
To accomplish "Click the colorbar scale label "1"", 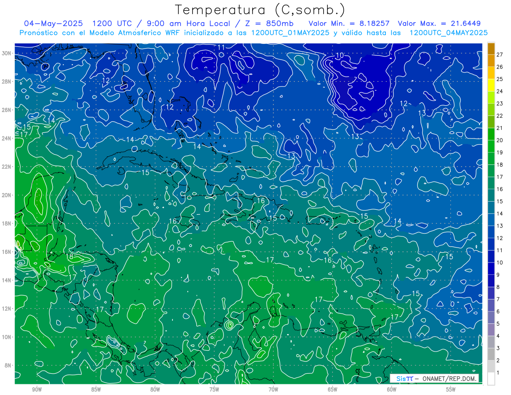I will (x=498, y=373).
